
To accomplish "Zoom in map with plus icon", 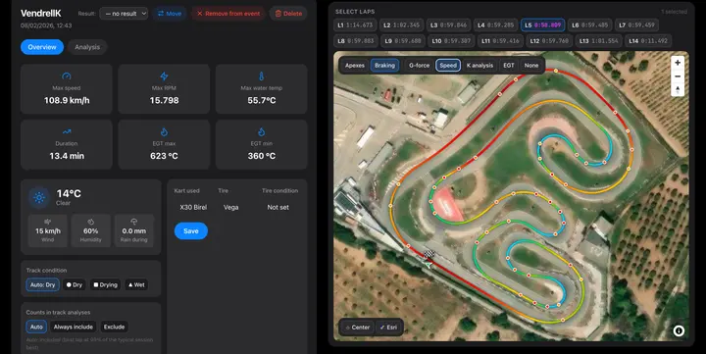I will point(678,63).
